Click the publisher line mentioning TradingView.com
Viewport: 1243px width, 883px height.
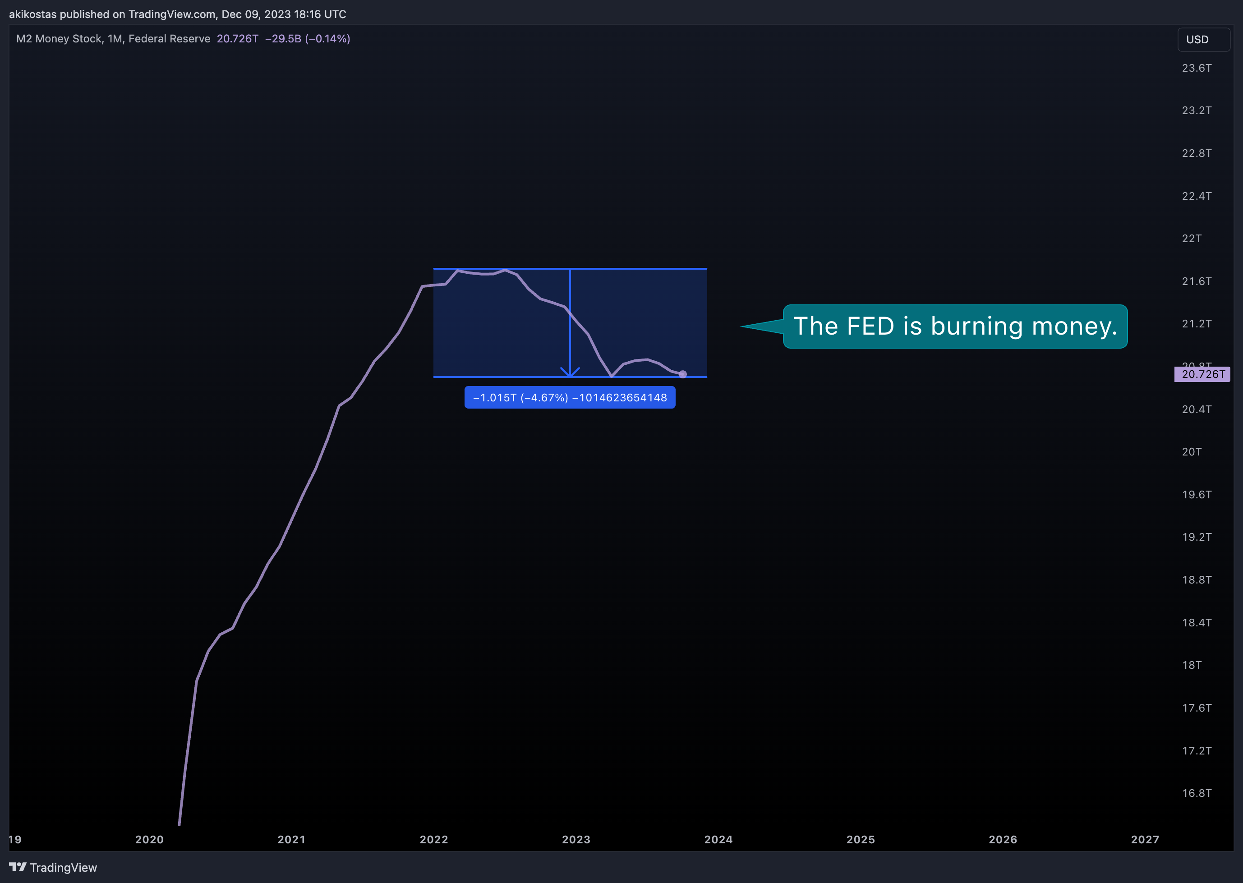(x=177, y=14)
